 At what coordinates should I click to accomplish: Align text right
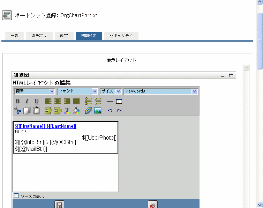pos(67,101)
